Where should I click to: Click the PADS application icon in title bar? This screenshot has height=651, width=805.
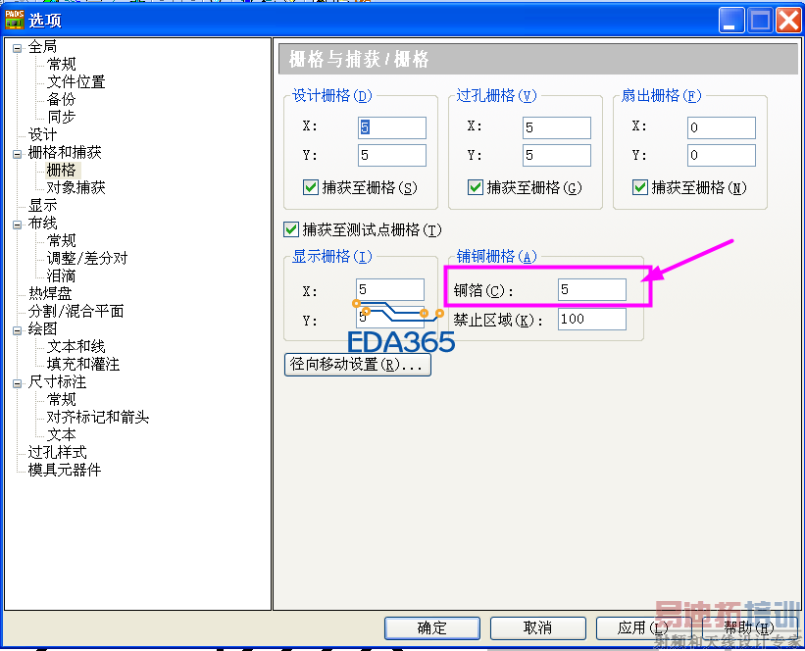click(x=15, y=20)
